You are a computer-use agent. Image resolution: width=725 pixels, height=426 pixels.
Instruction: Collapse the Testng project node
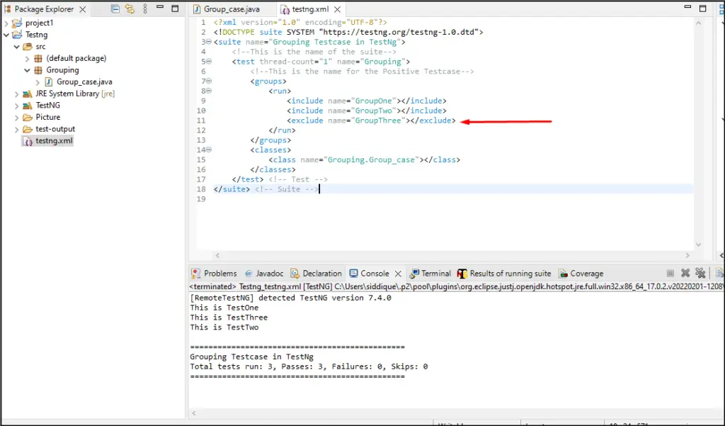(6, 35)
